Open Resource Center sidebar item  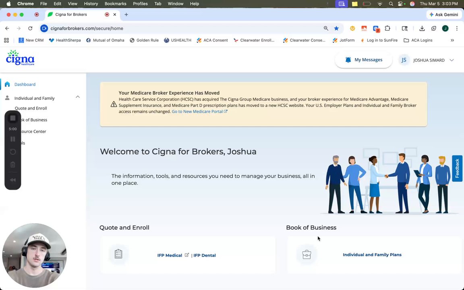tap(33, 131)
